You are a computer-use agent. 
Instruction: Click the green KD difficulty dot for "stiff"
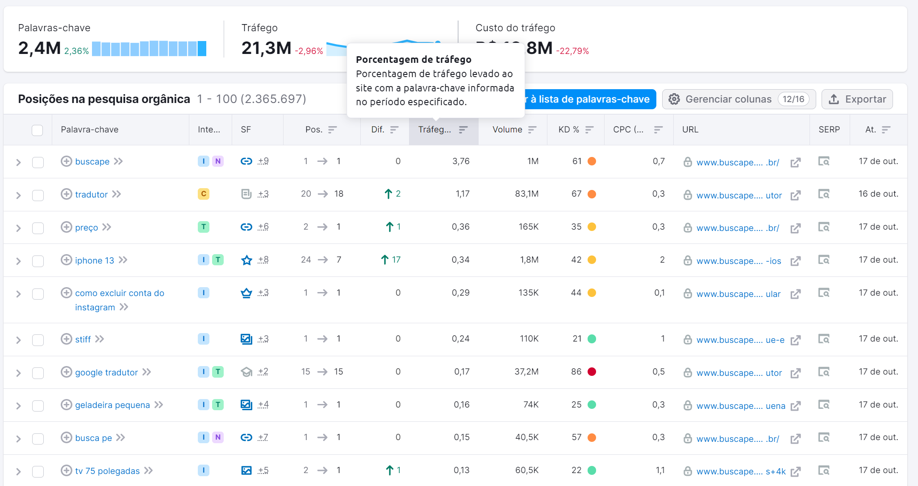pyautogui.click(x=592, y=339)
